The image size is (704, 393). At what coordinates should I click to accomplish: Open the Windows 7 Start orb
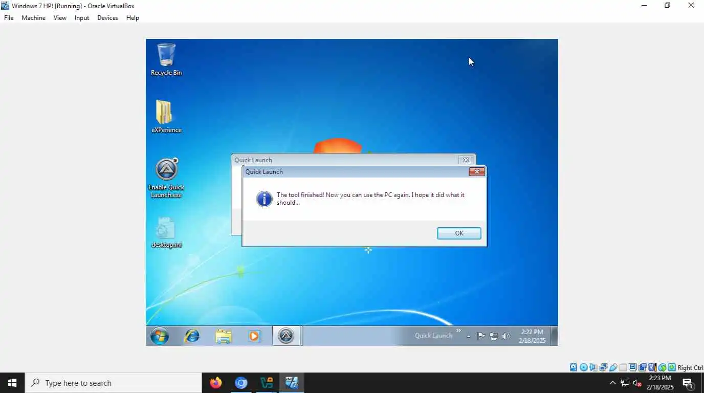tap(160, 336)
